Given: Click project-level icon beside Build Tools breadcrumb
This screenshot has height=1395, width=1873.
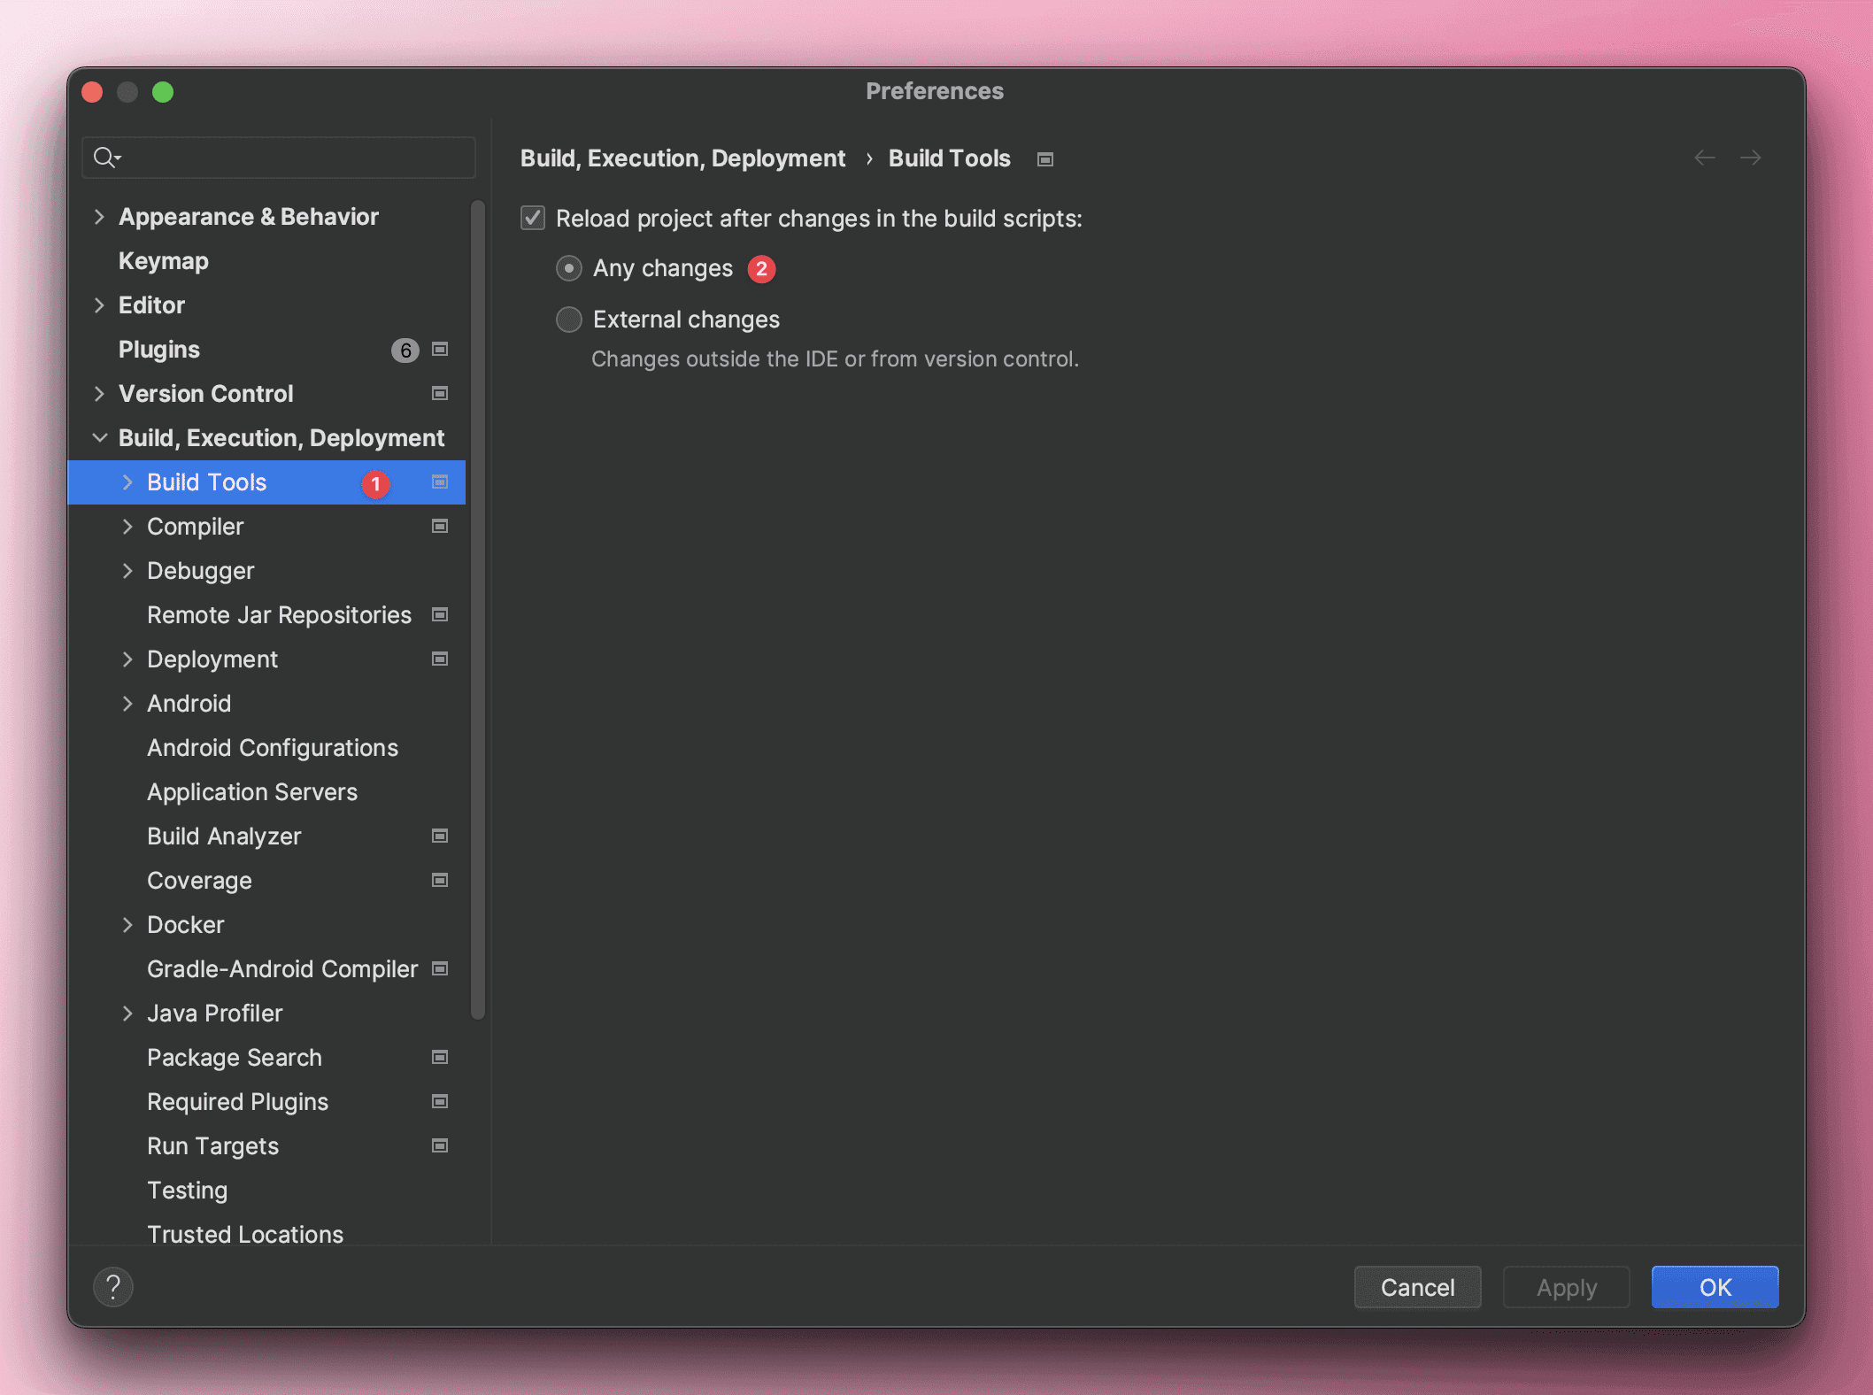Looking at the screenshot, I should point(1045,159).
